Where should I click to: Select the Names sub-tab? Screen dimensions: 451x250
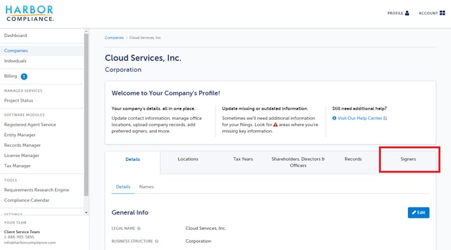tap(146, 187)
